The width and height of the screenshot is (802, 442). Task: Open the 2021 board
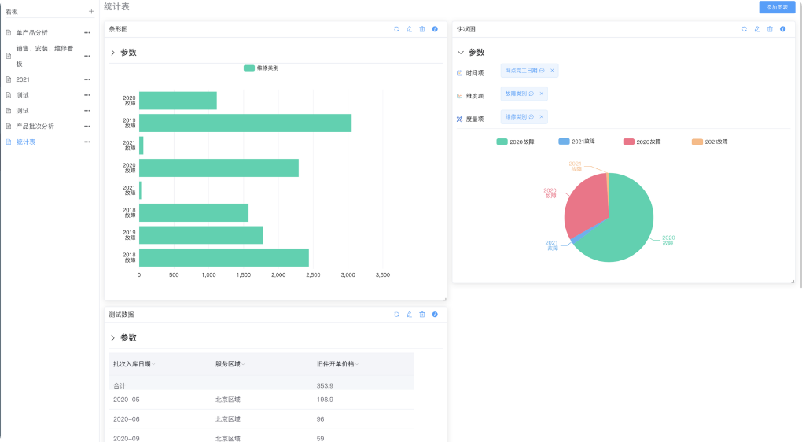23,79
